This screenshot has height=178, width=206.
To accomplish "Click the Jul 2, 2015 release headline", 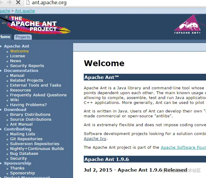I will (135, 170).
